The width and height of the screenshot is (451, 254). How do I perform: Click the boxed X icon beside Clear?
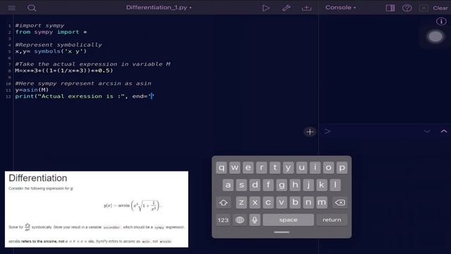click(424, 8)
